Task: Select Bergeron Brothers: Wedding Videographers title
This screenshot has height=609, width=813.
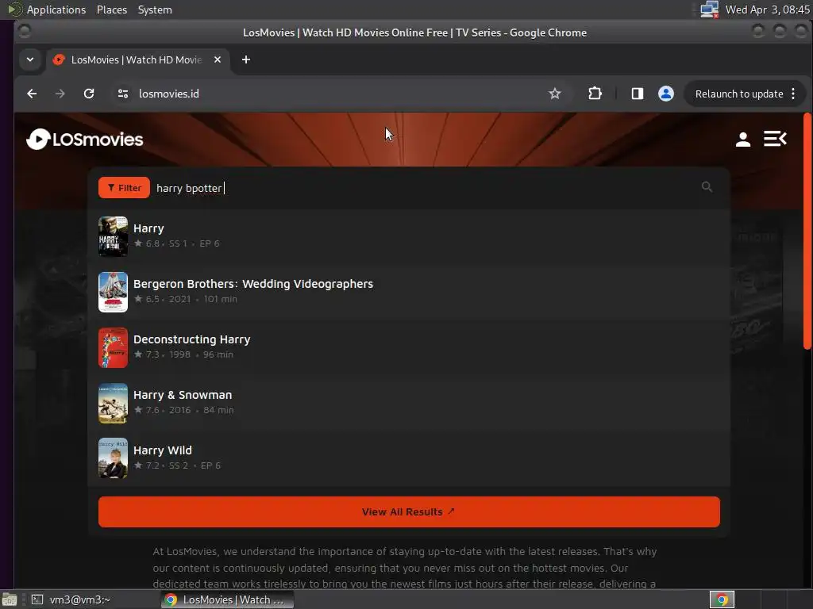Action: click(253, 284)
